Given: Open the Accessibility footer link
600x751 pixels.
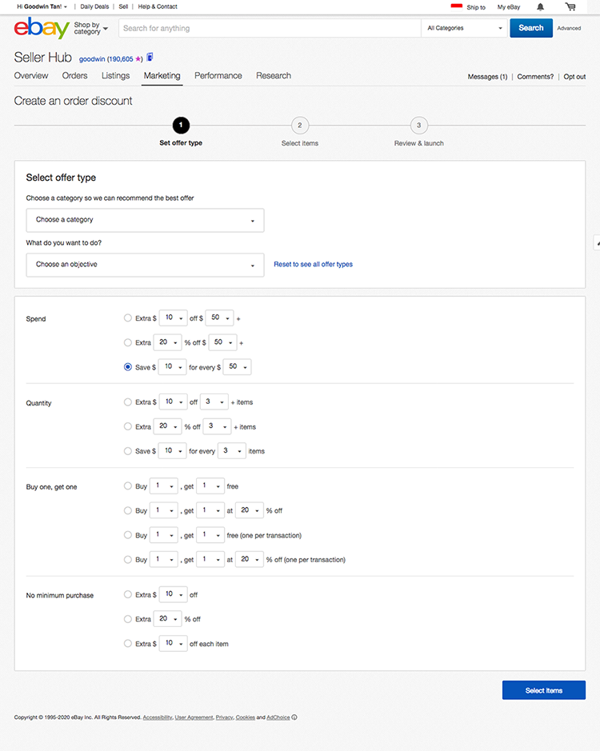Looking at the screenshot, I should (x=157, y=717).
